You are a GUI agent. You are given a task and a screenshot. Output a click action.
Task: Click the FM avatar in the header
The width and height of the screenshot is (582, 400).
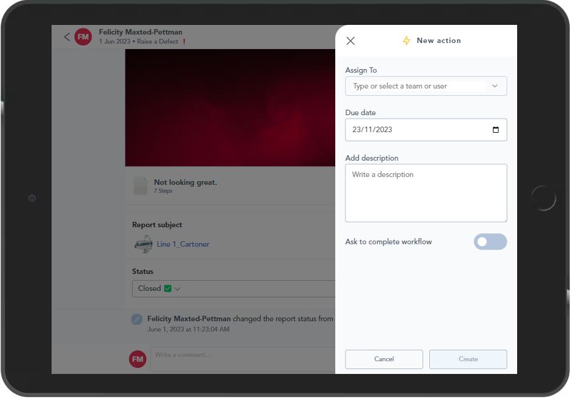click(x=83, y=37)
